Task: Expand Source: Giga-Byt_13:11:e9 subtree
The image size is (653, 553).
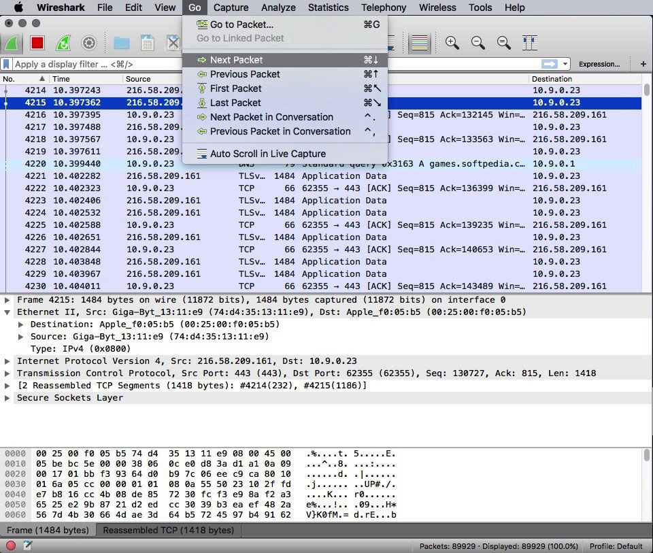Action: (x=20, y=337)
